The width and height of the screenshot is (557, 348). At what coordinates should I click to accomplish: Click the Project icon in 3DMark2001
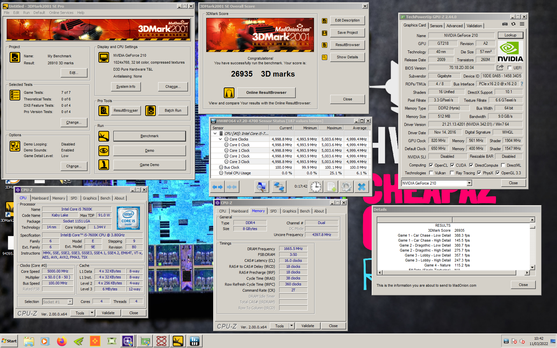tap(15, 57)
